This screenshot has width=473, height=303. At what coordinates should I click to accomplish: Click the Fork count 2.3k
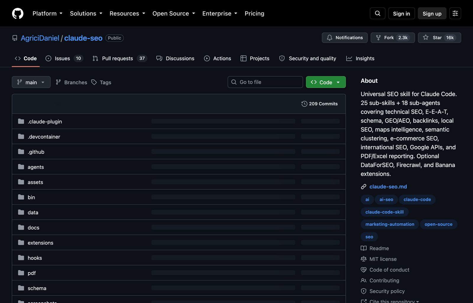tap(403, 38)
